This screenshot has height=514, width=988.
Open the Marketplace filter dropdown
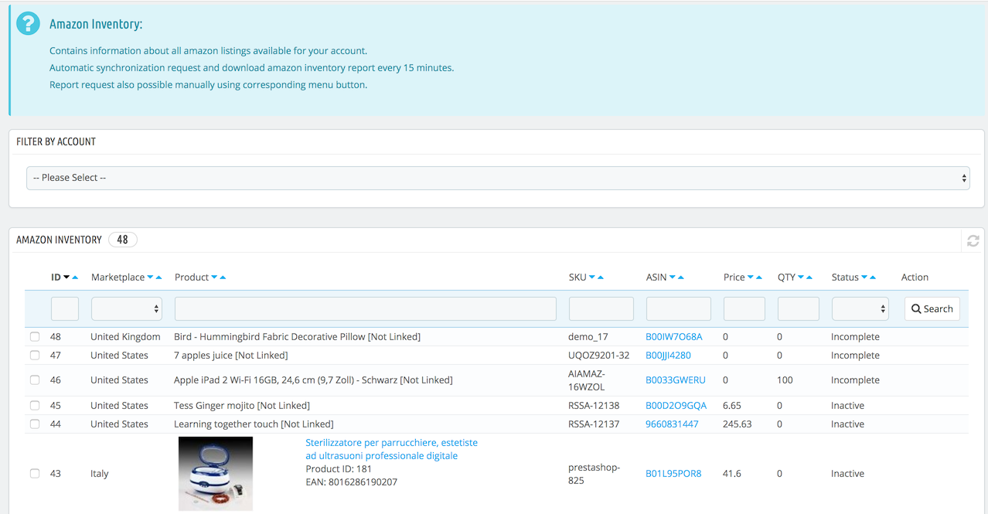click(127, 308)
